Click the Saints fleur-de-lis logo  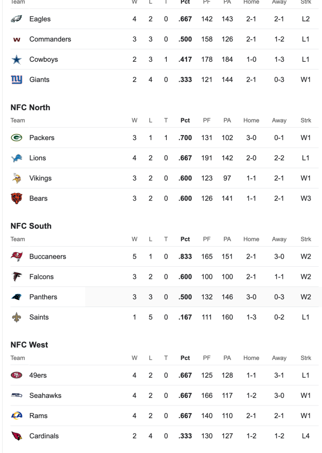pyautogui.click(x=17, y=317)
